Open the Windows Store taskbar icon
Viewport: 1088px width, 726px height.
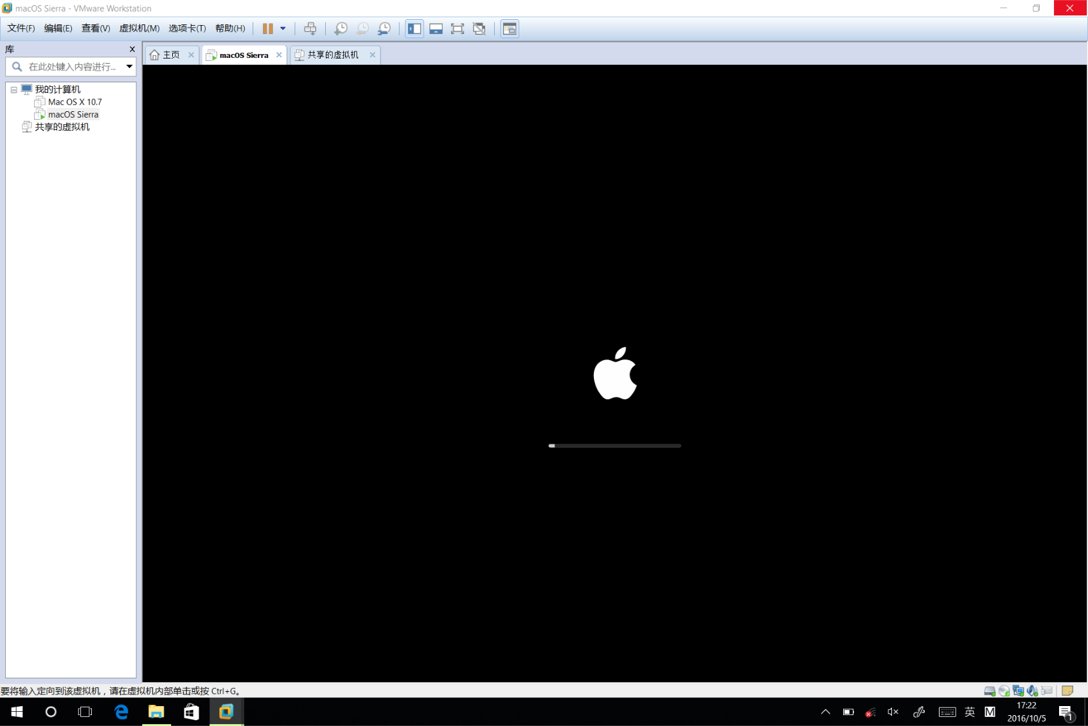tap(191, 712)
